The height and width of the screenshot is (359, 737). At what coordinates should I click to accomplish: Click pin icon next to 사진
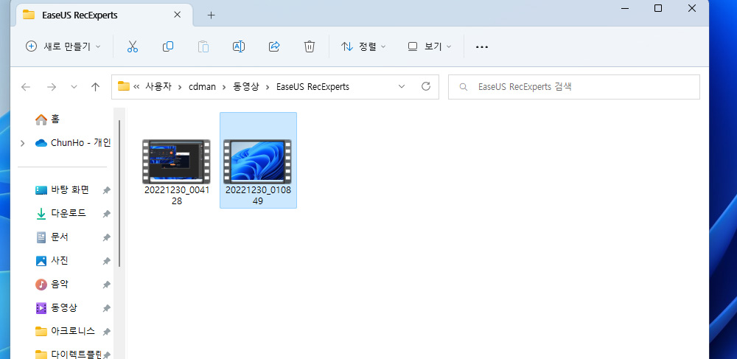click(x=107, y=261)
